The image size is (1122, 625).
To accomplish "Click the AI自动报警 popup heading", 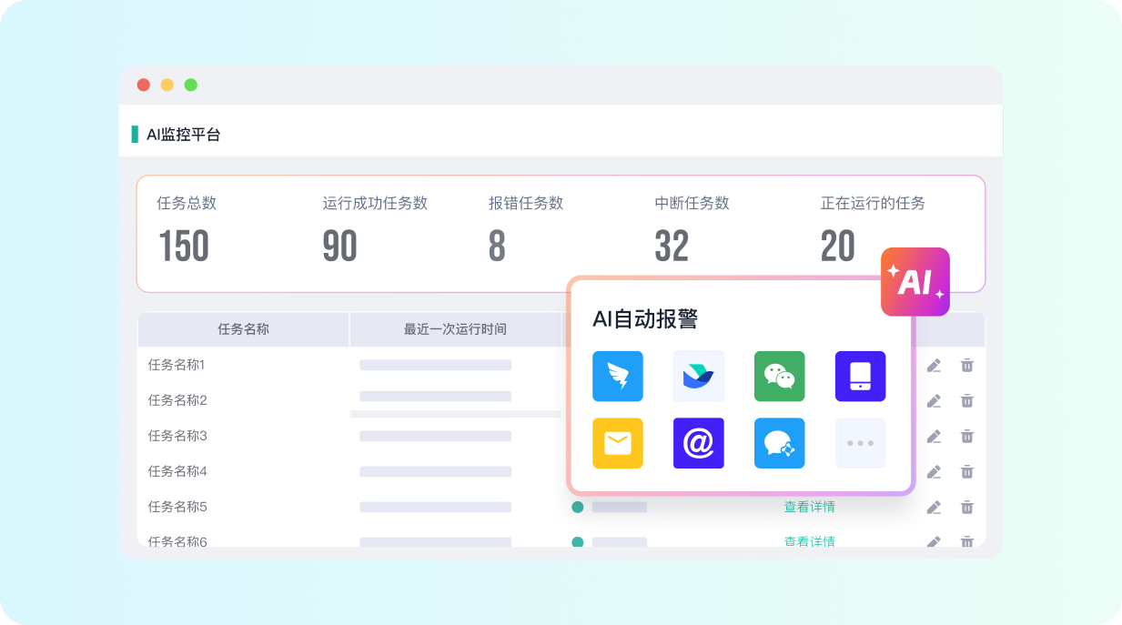I will 645,319.
